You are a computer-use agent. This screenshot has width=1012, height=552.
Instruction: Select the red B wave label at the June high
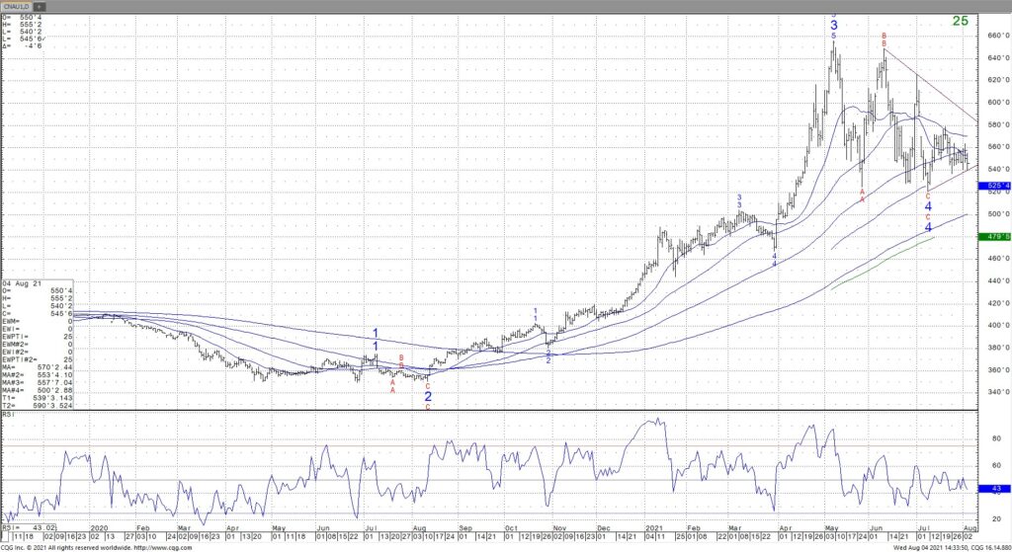coord(885,39)
